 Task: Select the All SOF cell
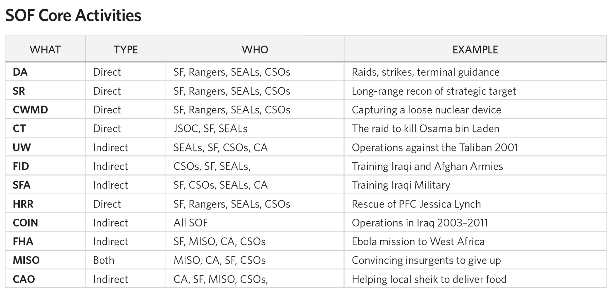(191, 223)
